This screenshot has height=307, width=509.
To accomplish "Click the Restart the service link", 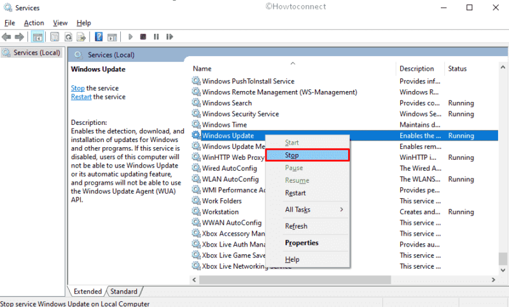I will (x=81, y=97).
